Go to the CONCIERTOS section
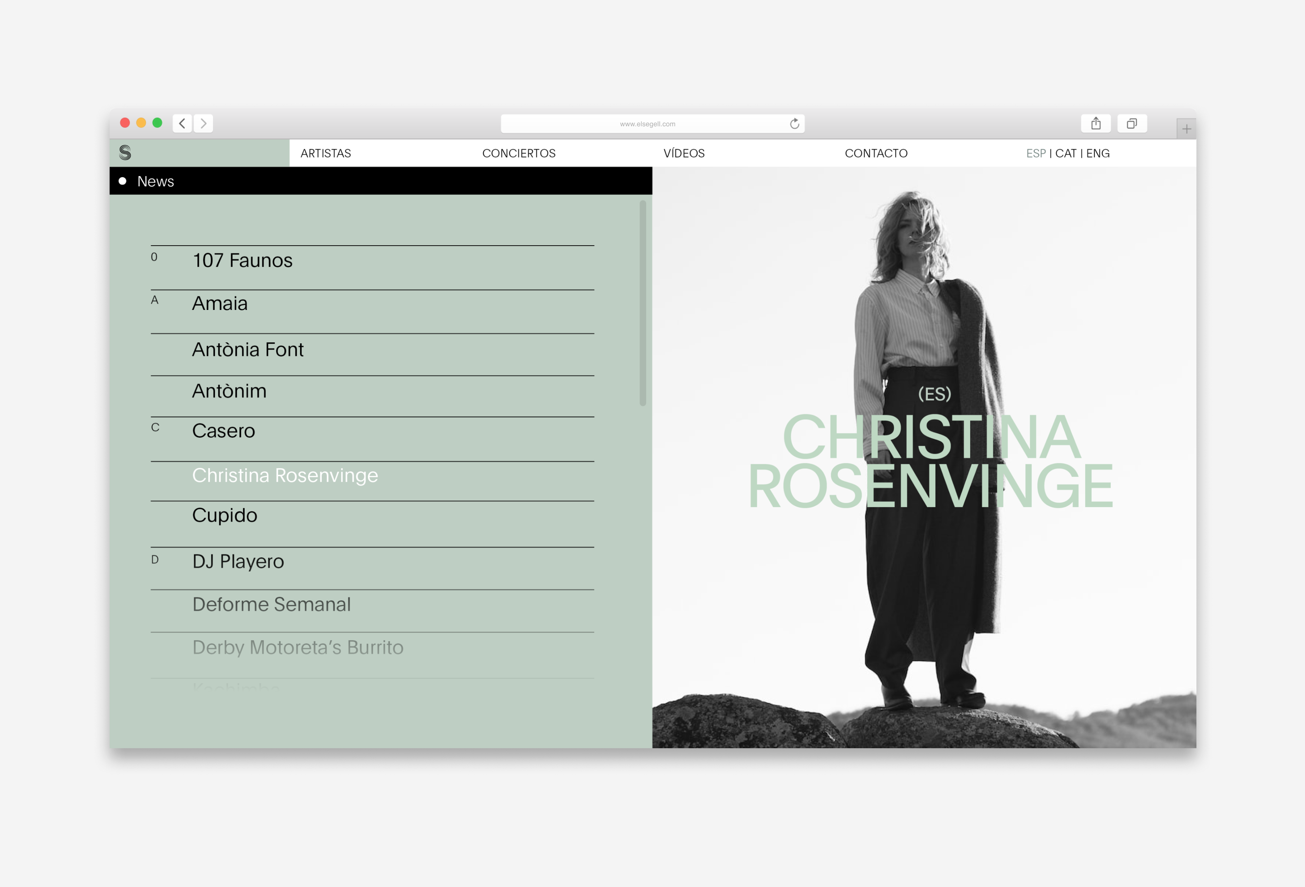The height and width of the screenshot is (887, 1305). click(518, 153)
